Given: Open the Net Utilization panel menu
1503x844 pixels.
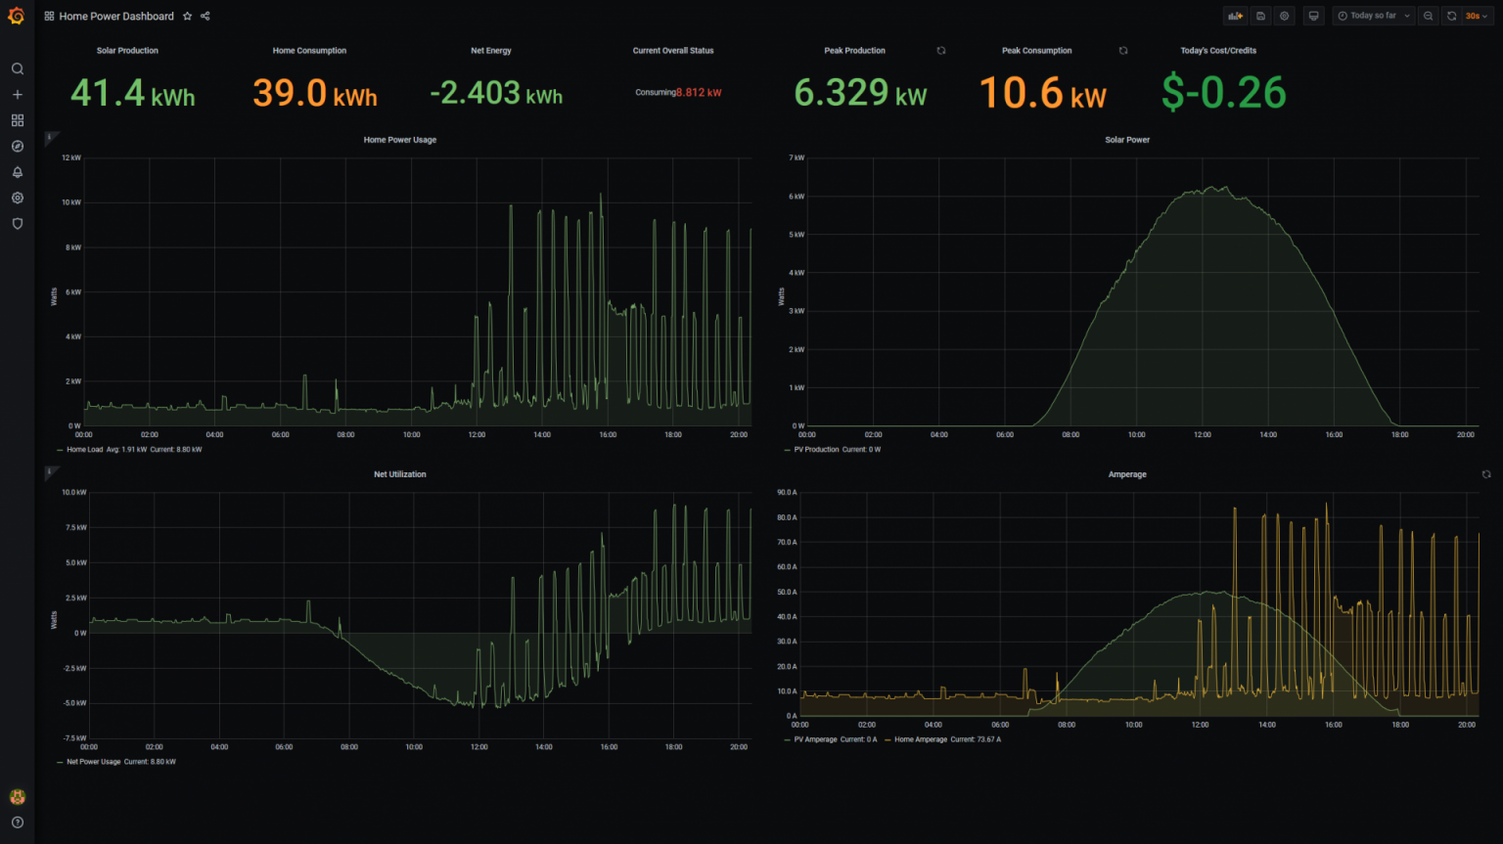Looking at the screenshot, I should [x=399, y=474].
